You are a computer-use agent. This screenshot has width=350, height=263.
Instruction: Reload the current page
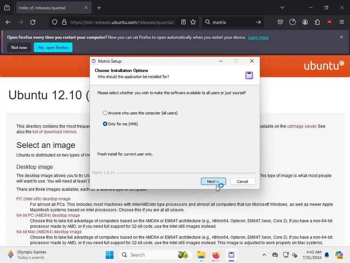coord(33,22)
